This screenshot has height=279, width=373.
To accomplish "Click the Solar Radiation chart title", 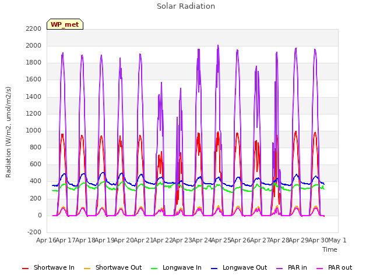I will coord(186,6).
